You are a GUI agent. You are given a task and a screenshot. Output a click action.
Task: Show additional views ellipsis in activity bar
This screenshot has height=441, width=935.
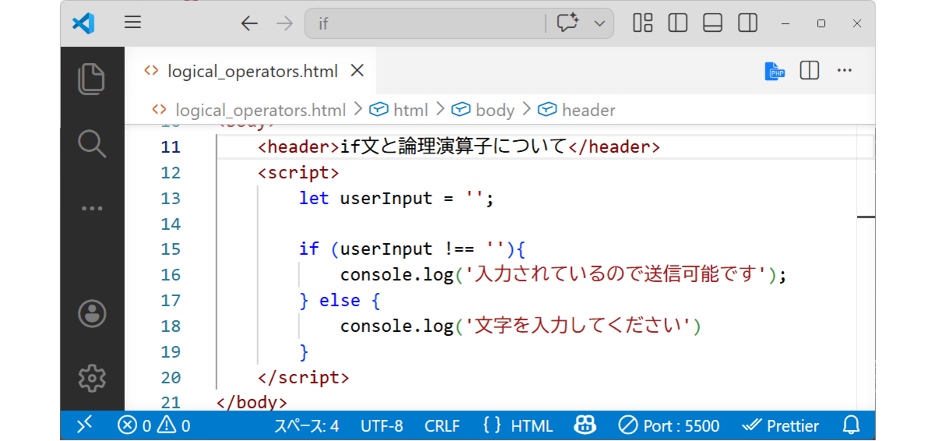(92, 208)
